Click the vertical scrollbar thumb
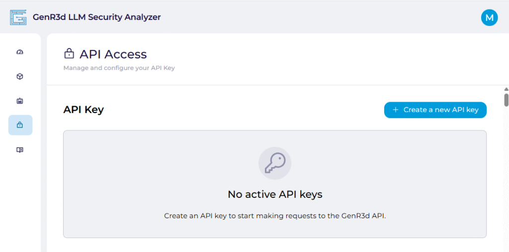The height and width of the screenshot is (252, 509). pos(506,100)
